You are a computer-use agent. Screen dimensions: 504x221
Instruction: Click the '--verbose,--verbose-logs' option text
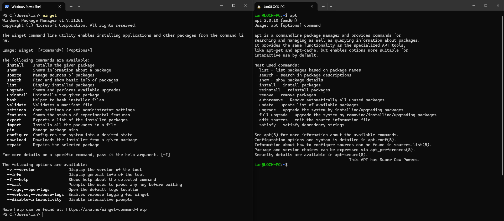pos(35,195)
